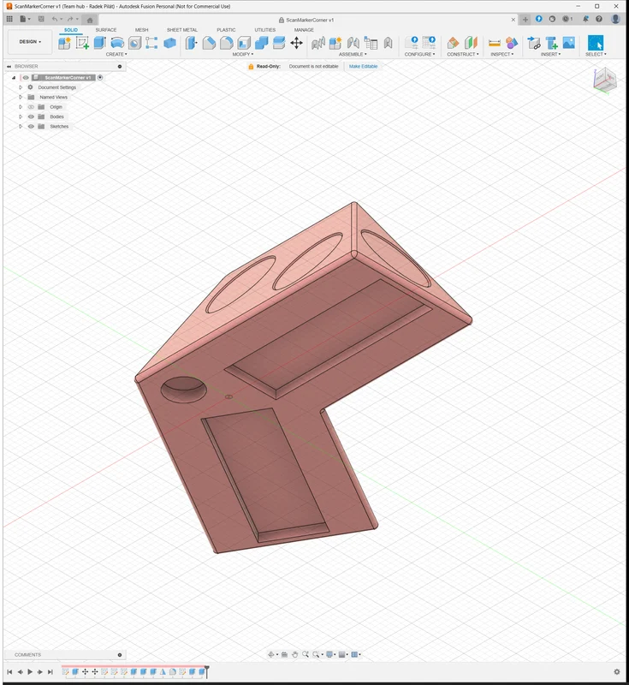The image size is (629, 685).
Task: Activate ScanMarkerCorner v1 component radio button
Action: coord(100,77)
